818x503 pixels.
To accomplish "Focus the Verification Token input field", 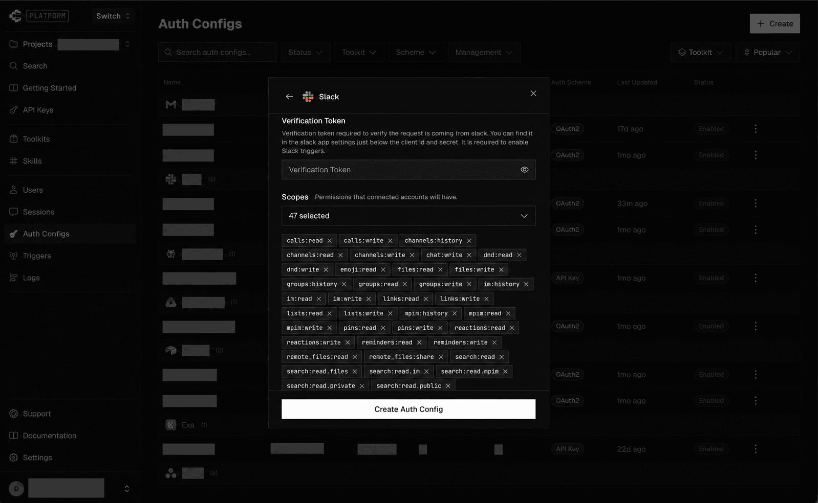I will [x=408, y=170].
